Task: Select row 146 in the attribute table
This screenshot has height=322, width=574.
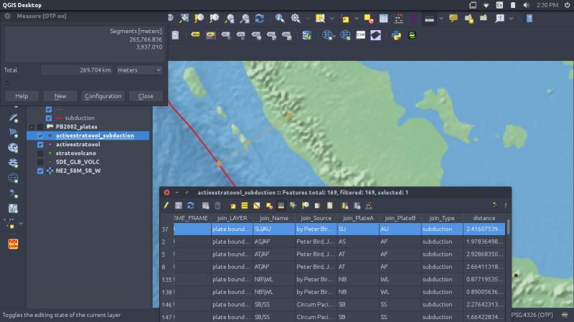Action: [x=167, y=305]
